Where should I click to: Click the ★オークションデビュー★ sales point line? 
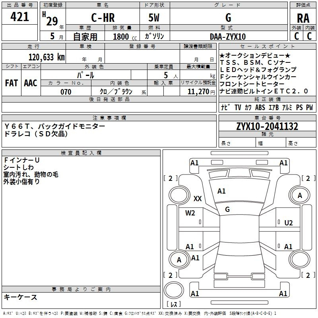(x=255, y=55)
